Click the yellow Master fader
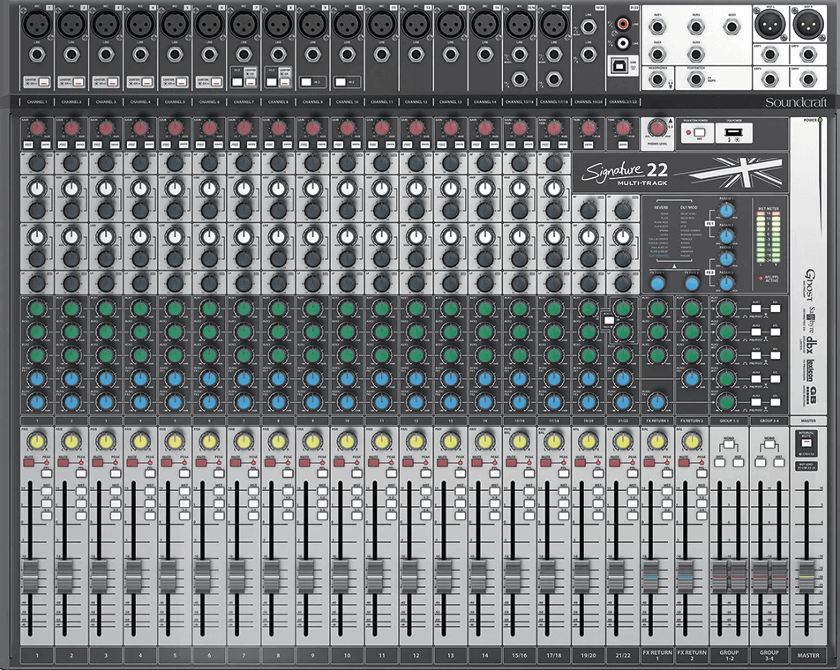 coord(806,577)
